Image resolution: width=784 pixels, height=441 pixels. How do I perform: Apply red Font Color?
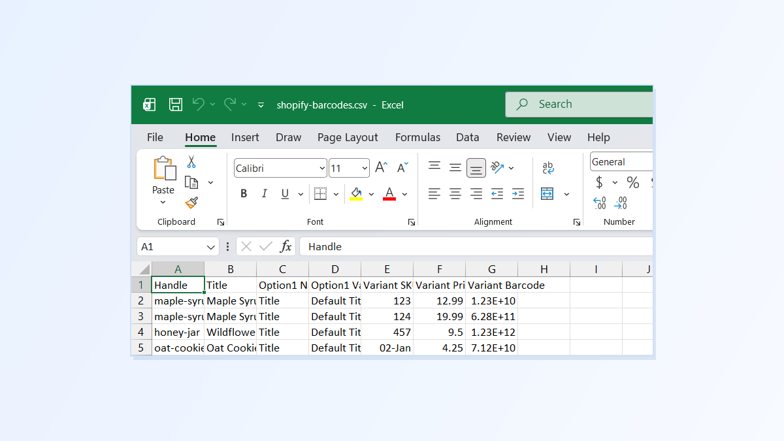(x=389, y=193)
